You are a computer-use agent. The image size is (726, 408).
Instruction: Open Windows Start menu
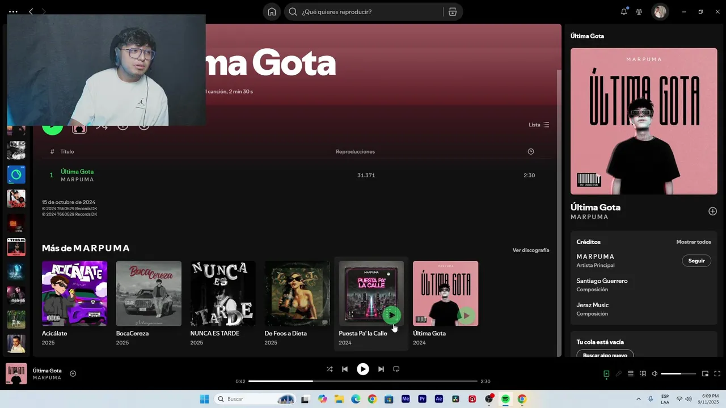point(204,399)
